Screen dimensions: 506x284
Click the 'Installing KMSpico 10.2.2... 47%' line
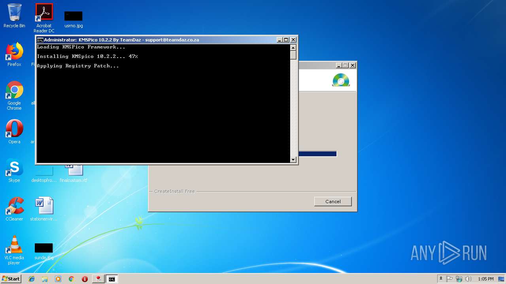click(87, 56)
